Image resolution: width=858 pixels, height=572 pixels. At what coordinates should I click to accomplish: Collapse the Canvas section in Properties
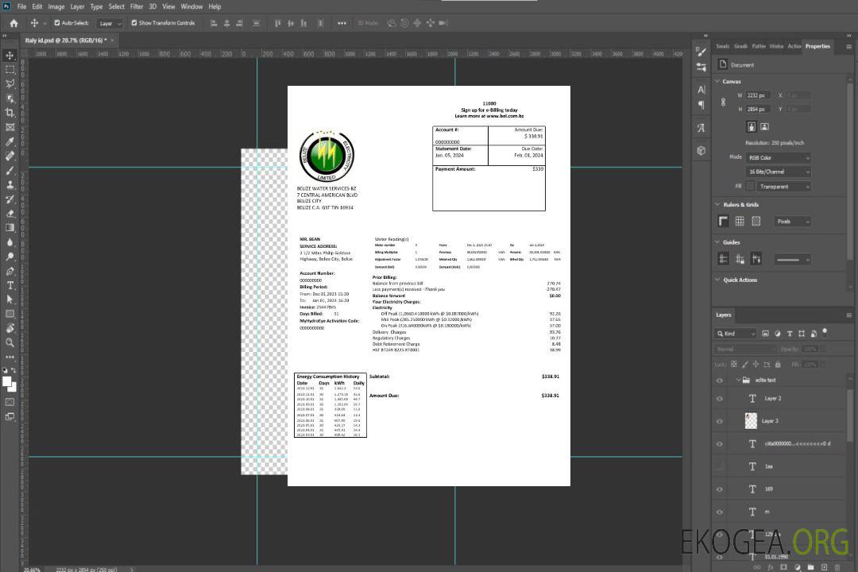[x=718, y=81]
